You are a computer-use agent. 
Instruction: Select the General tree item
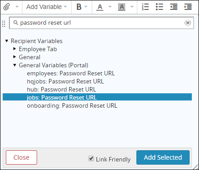point(30,57)
